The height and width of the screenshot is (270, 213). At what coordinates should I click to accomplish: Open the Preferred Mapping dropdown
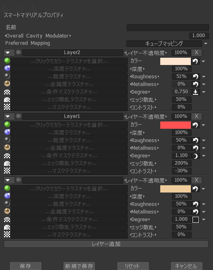[x=206, y=44]
